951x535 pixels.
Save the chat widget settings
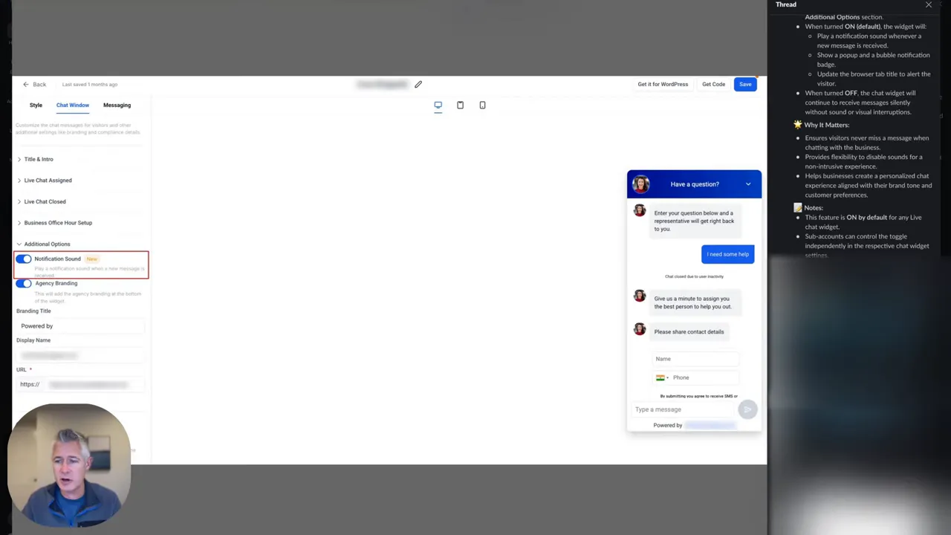[745, 85]
